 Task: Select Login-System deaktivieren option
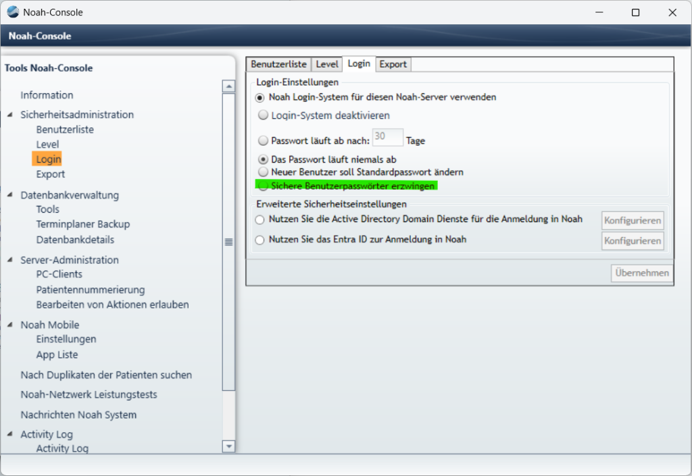click(263, 115)
